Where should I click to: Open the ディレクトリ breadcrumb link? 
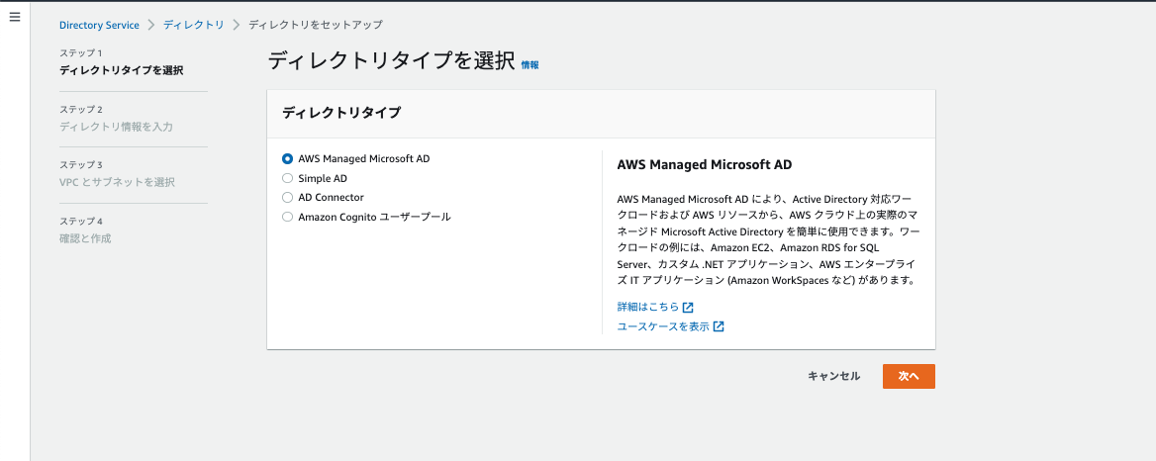point(193,25)
